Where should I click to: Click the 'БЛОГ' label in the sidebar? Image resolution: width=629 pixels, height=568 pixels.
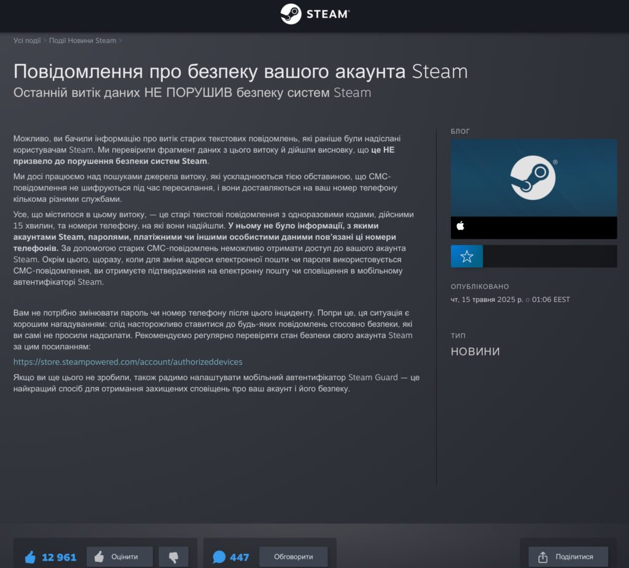click(x=460, y=131)
